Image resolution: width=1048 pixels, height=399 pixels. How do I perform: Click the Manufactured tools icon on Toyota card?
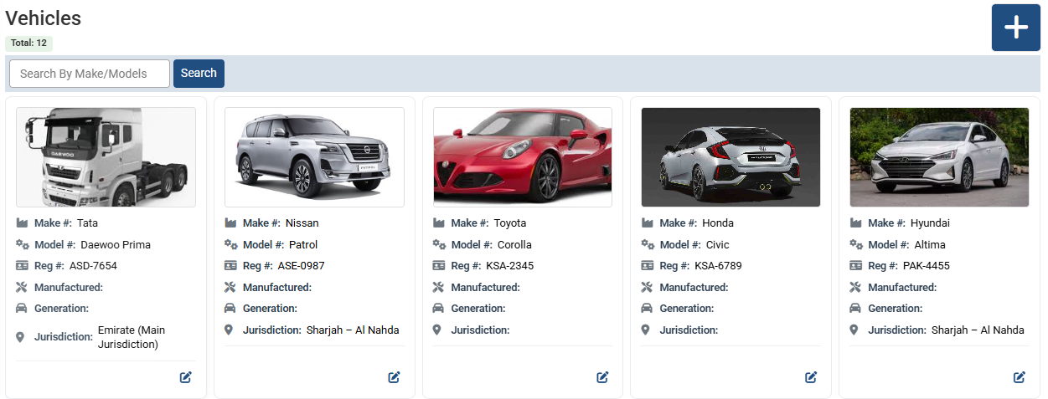point(439,288)
